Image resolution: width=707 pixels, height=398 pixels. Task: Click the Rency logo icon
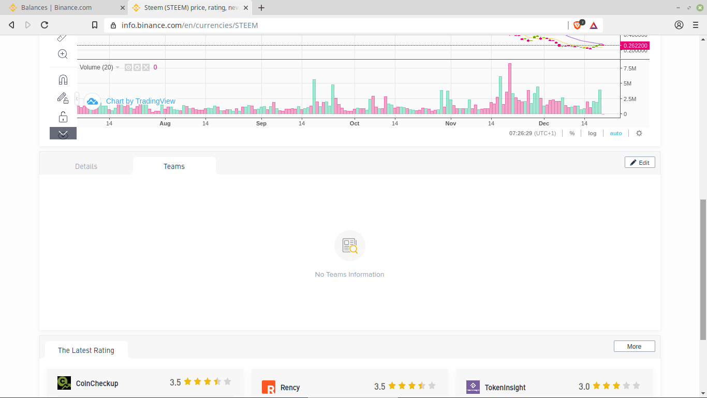269,387
